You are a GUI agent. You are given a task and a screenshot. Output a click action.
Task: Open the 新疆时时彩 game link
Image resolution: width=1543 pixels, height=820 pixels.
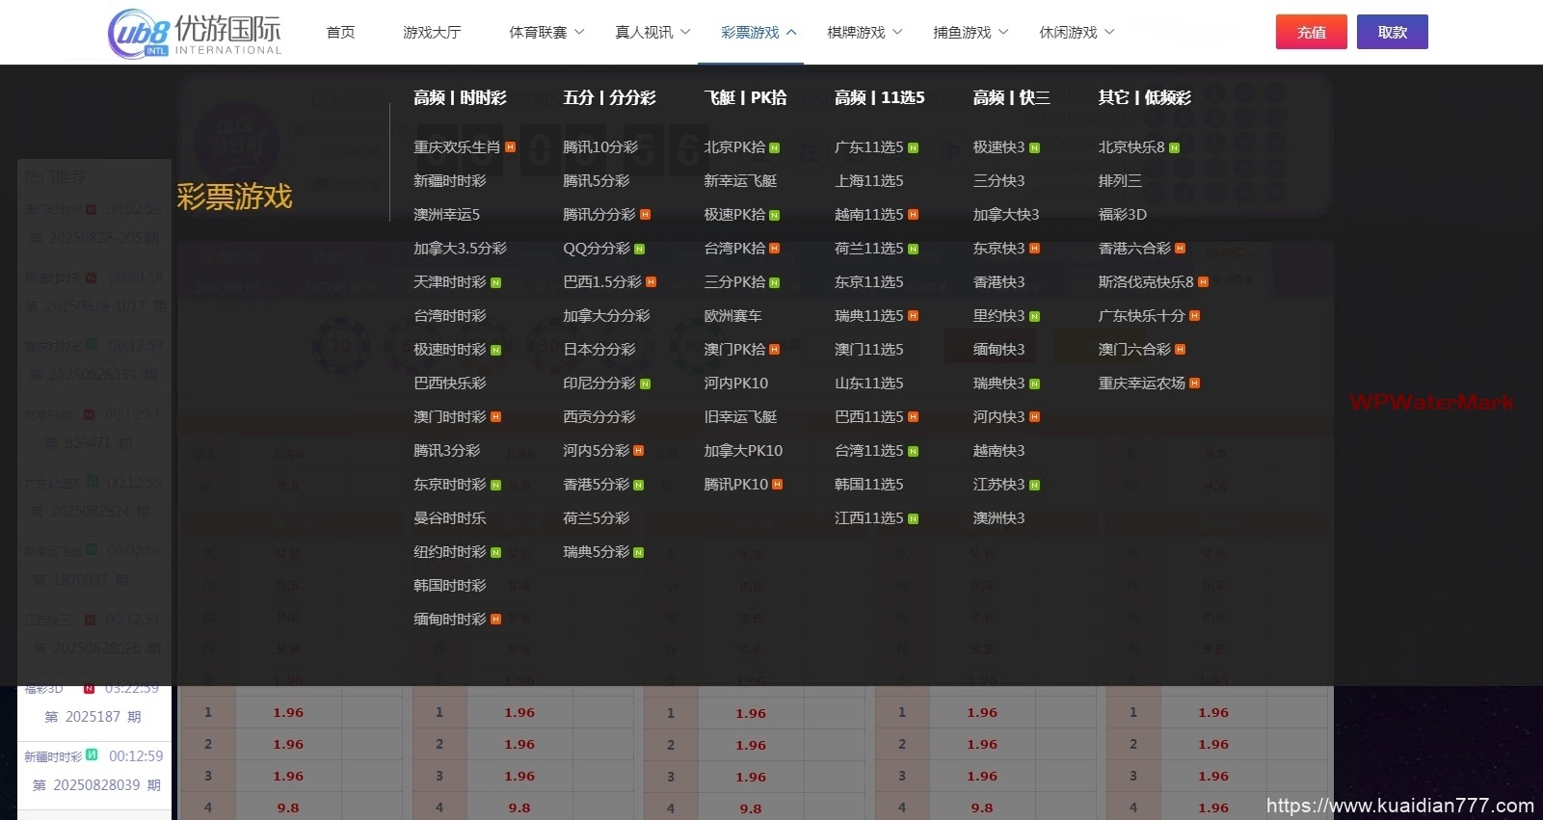tap(449, 181)
